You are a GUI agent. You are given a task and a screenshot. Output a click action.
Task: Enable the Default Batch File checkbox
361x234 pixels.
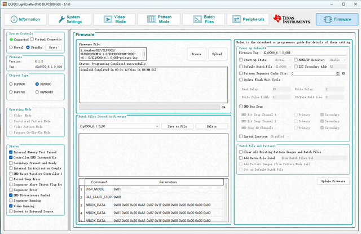pos(241,67)
